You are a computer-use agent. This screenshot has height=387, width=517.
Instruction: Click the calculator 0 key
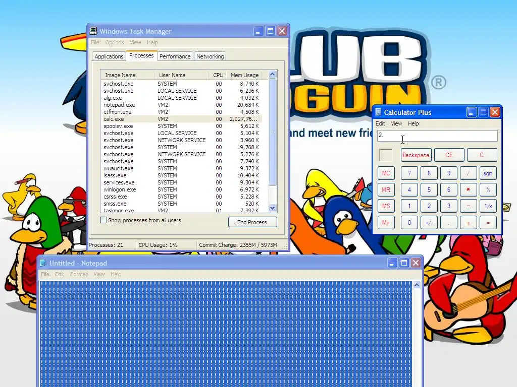coord(409,223)
